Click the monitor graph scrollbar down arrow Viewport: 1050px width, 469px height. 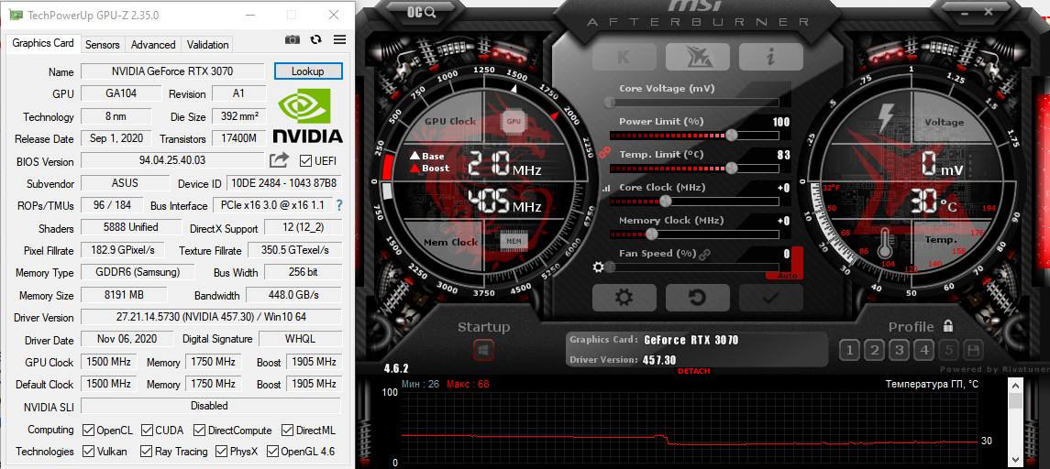click(1015, 460)
